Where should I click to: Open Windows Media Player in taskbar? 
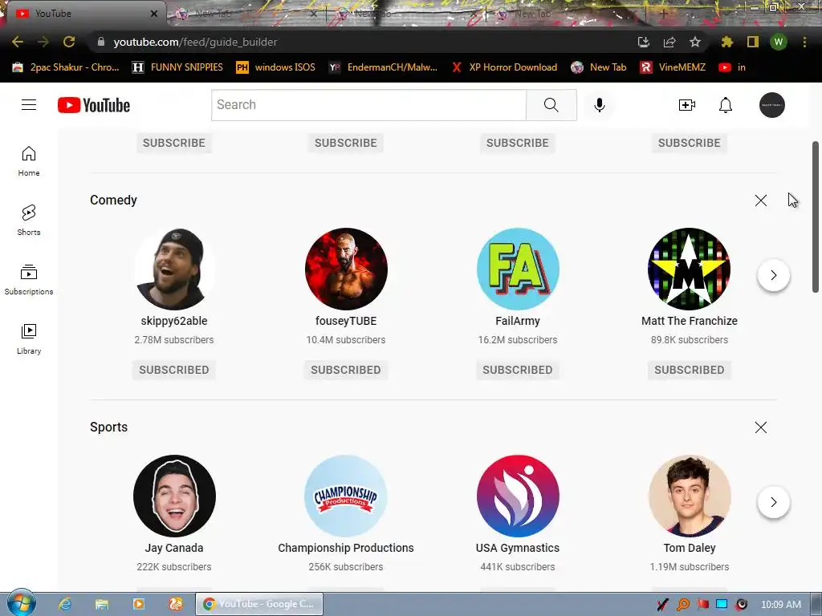point(138,604)
